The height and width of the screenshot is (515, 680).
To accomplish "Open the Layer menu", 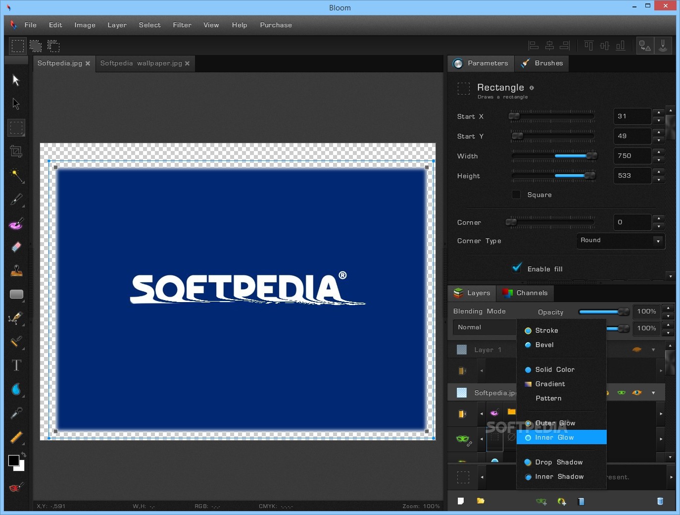I will tap(117, 25).
